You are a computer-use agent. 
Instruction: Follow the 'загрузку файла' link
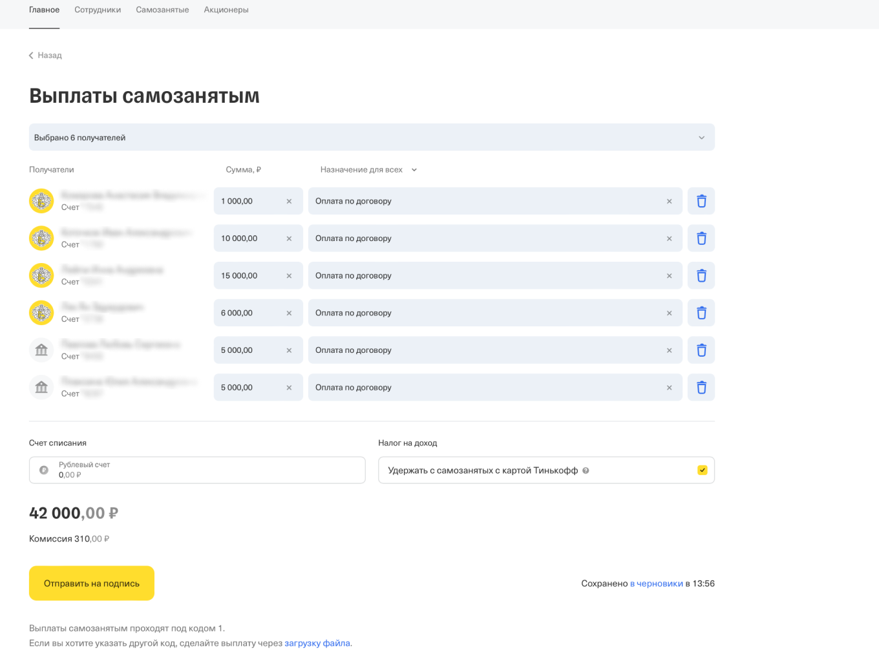click(317, 643)
